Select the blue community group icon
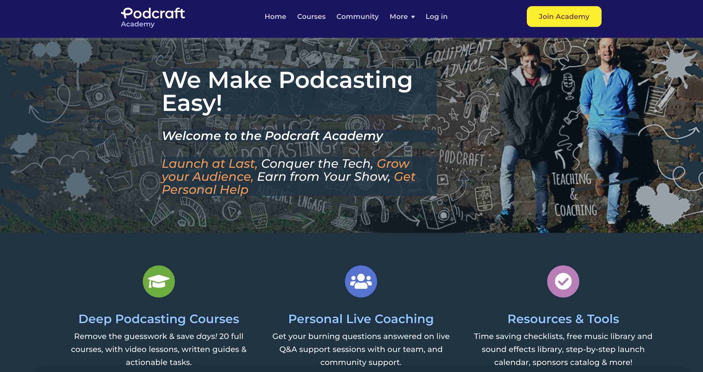 [360, 282]
